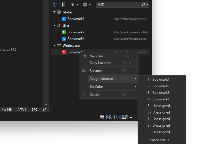Assign shortcut 1 - Bookmark1

(x=162, y=80)
